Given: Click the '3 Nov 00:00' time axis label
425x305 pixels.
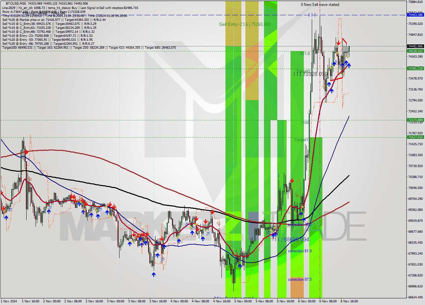Looking at the screenshot, I should click(x=116, y=301).
